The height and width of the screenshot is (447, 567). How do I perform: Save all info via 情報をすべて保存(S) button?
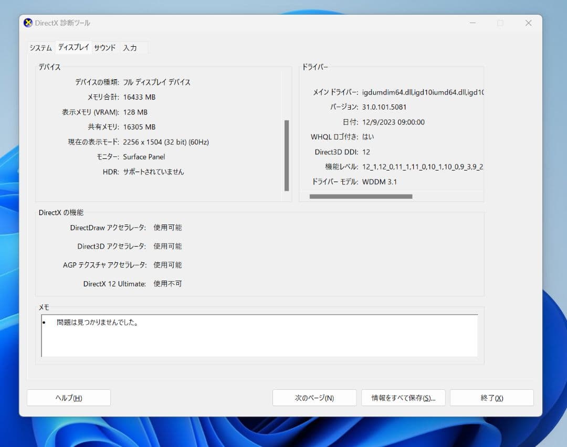[x=403, y=398]
